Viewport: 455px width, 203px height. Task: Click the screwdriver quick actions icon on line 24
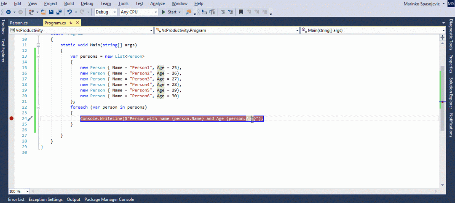(30, 119)
